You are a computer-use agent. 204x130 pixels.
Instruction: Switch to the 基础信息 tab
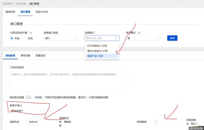[10, 12]
